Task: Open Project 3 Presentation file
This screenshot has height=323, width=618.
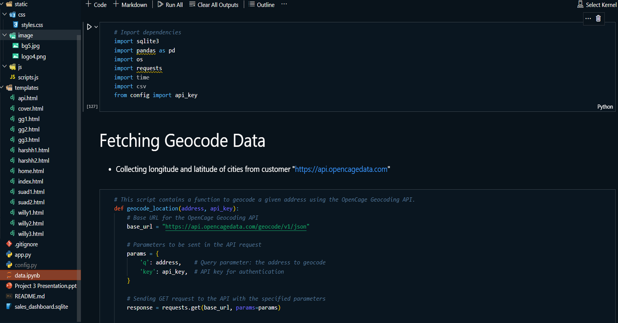Action: pos(45,286)
